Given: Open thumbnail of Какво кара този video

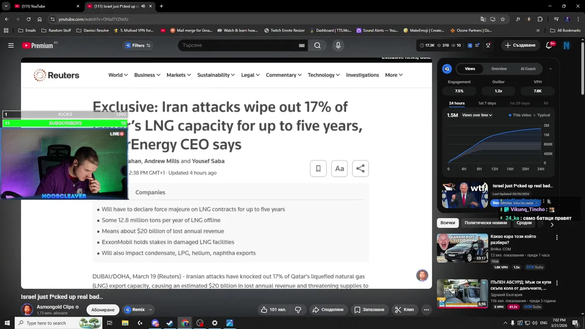Looking at the screenshot, I should tap(462, 248).
